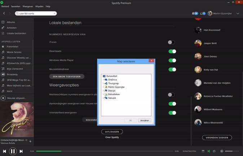
Task: Open Wilco Steeneveld's friend avatar
Action: click(x=198, y=122)
